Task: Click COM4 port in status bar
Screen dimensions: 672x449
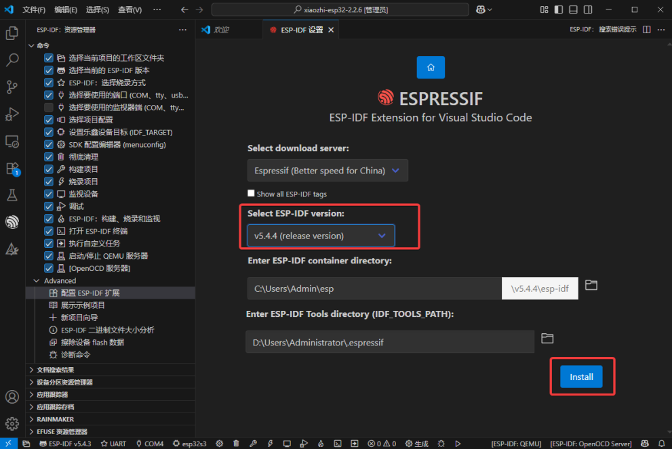Action: [x=150, y=444]
